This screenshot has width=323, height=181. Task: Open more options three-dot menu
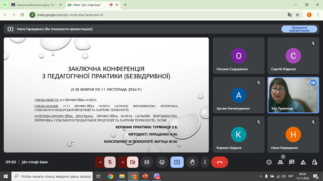click(x=205, y=162)
